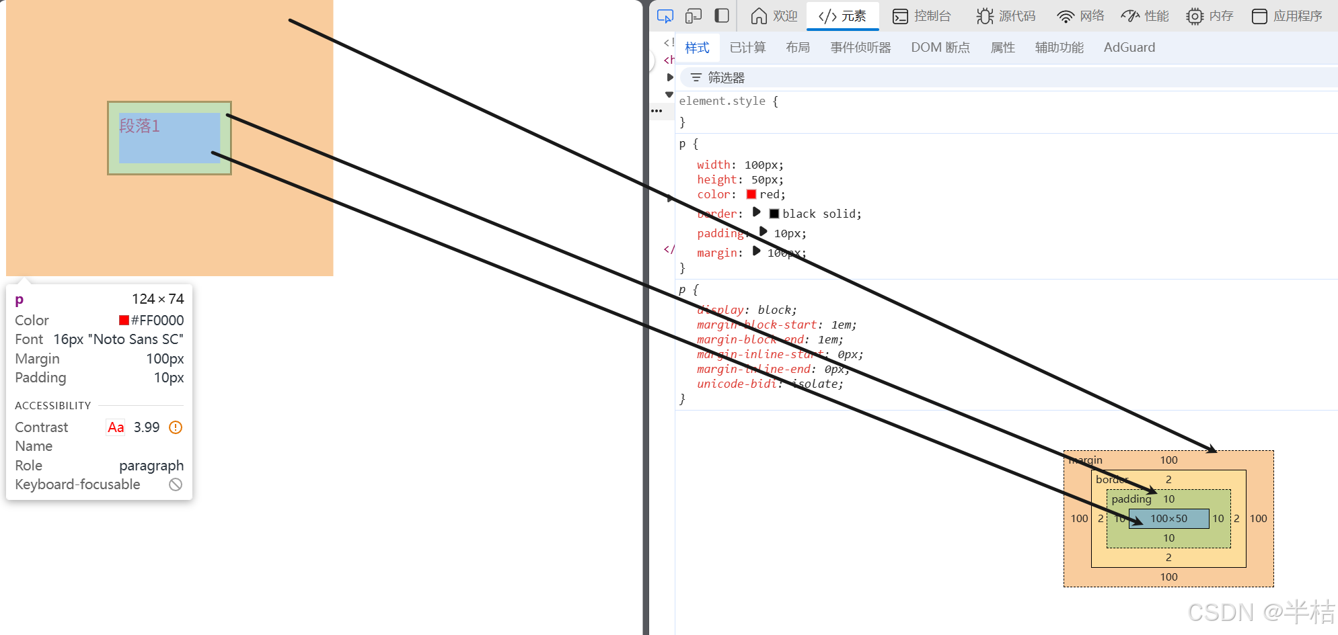Click the width property name
Image resolution: width=1338 pixels, height=635 pixels.
pyautogui.click(x=714, y=165)
